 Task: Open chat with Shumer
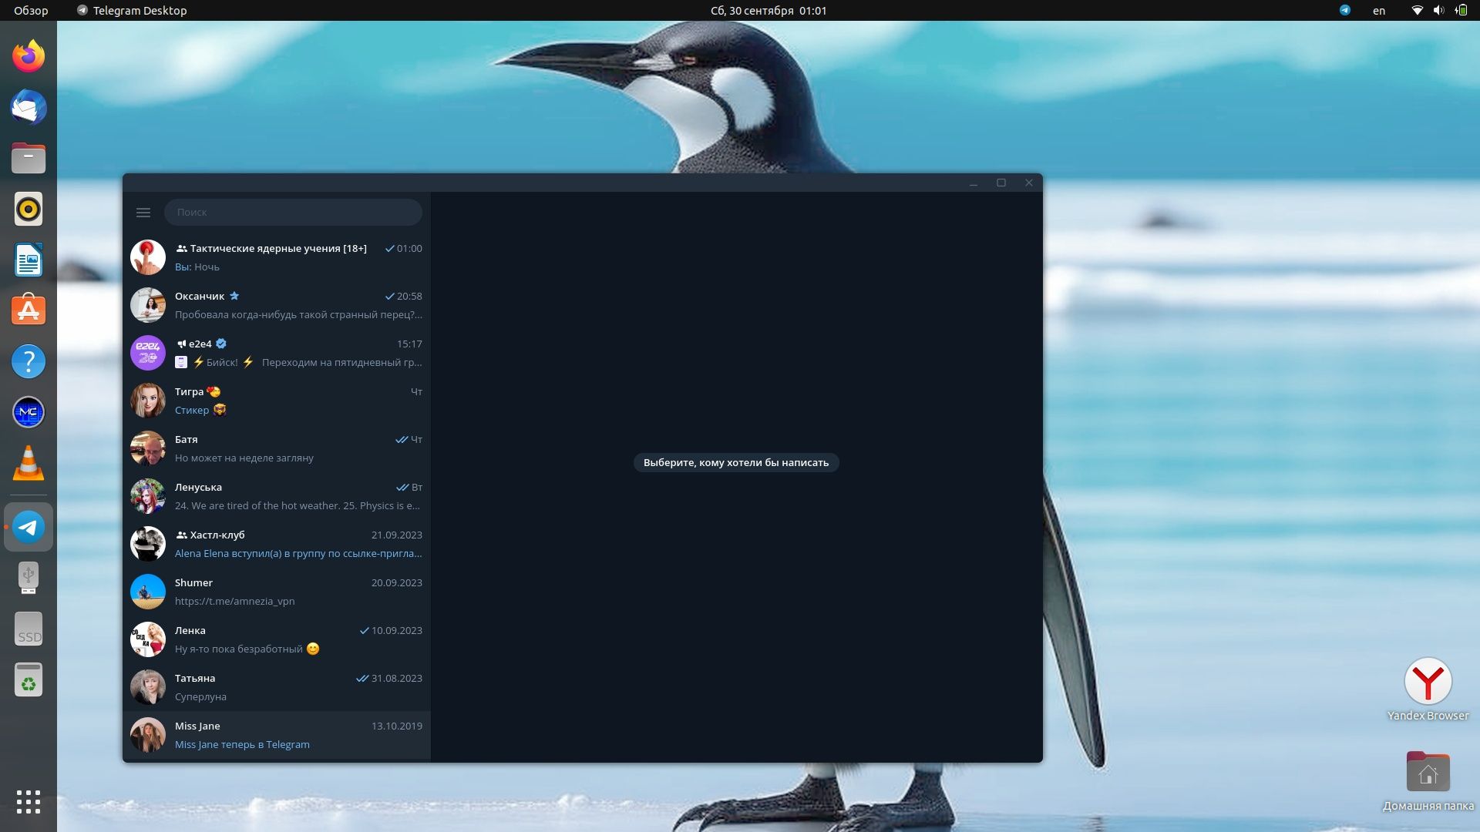coord(277,592)
